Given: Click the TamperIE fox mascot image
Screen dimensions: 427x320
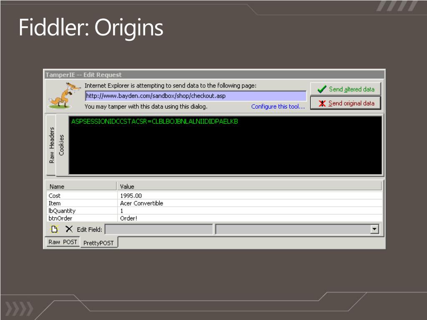Looking at the screenshot, I should (64, 96).
